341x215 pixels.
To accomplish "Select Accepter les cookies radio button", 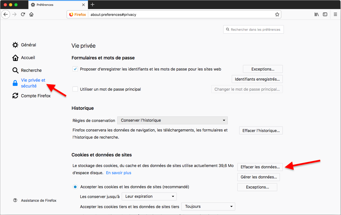I will 75,187.
